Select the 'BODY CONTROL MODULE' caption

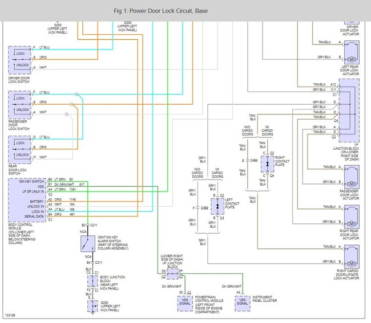coord(22,234)
